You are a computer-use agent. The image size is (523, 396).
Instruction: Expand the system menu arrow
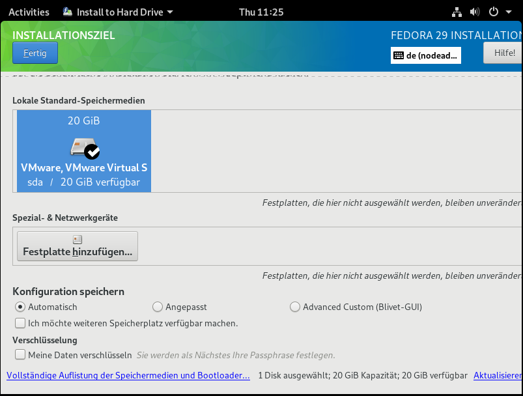[509, 12]
